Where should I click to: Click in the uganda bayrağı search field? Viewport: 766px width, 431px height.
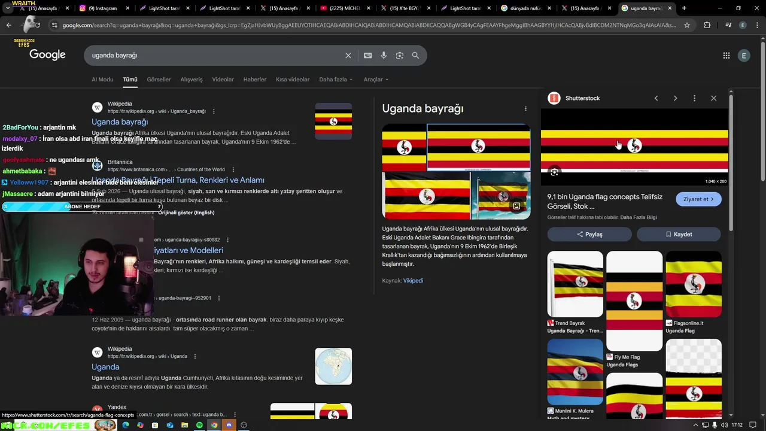tap(215, 55)
